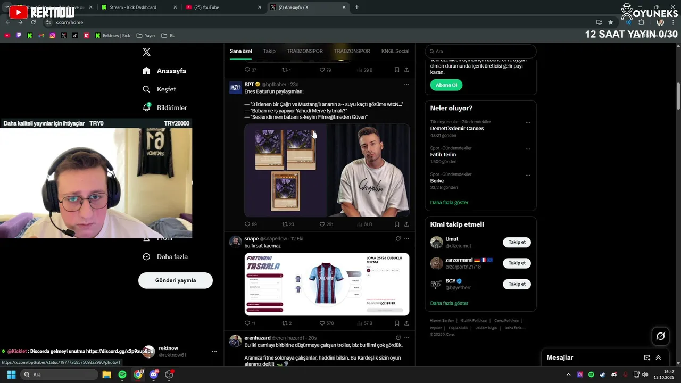The width and height of the screenshot is (681, 383).
Task: Open the Enes Batur photo in BPT post
Action: pos(368,170)
